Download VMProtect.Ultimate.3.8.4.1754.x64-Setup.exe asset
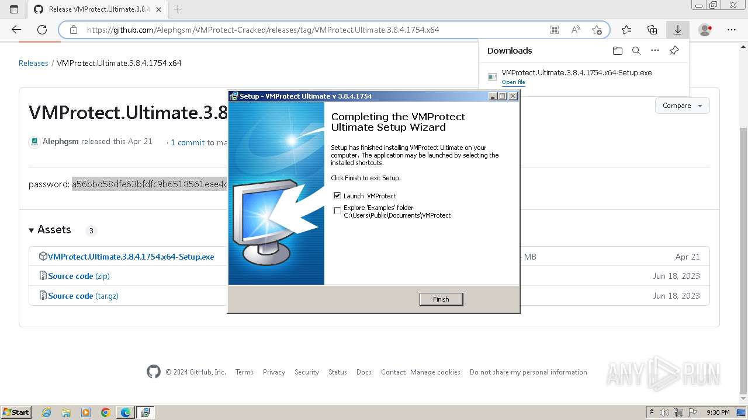The width and height of the screenshot is (748, 420). (x=131, y=257)
